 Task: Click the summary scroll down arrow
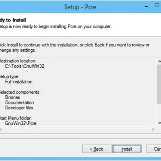pos(159,123)
